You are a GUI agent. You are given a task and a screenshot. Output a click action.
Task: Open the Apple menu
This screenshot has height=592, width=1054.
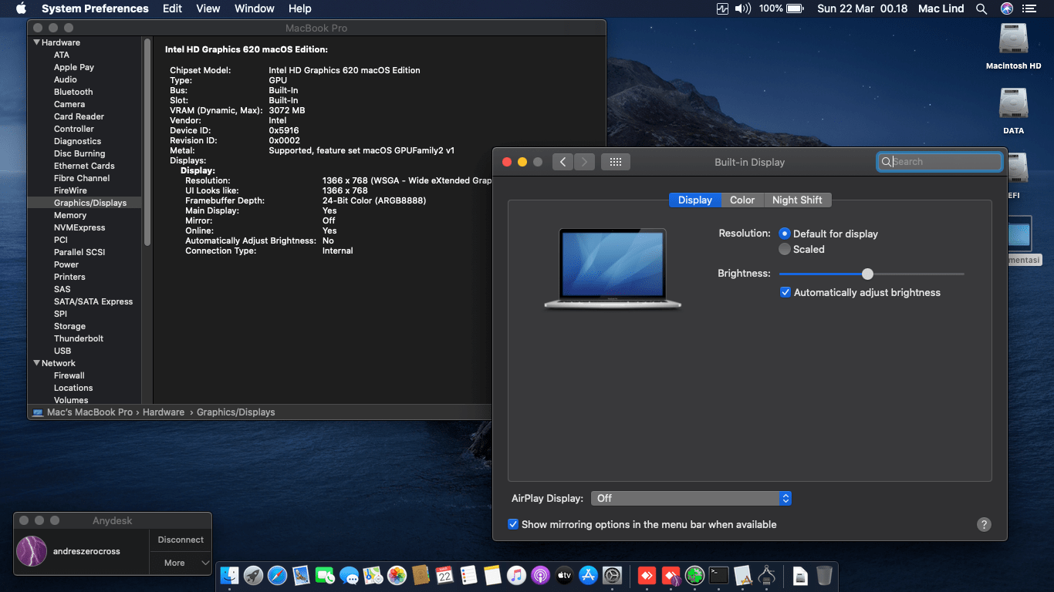click(21, 8)
